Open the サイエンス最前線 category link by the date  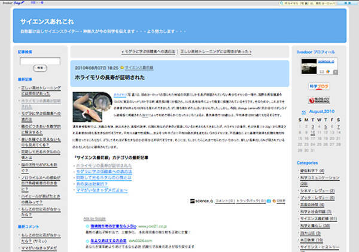click(x=139, y=68)
